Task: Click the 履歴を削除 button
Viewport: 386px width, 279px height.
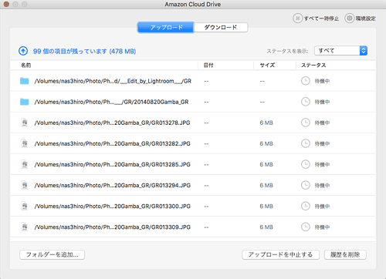Action: 345,254
